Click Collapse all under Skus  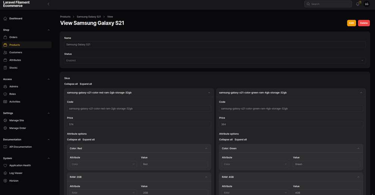point(71,84)
